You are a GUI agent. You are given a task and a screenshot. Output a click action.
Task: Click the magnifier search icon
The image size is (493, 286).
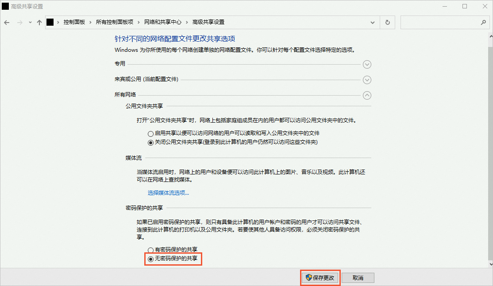483,22
